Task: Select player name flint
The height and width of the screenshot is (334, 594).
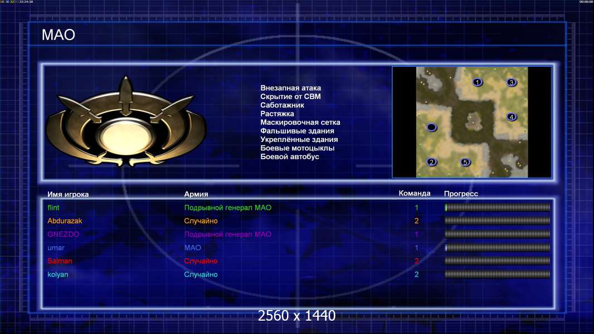Action: (x=53, y=208)
